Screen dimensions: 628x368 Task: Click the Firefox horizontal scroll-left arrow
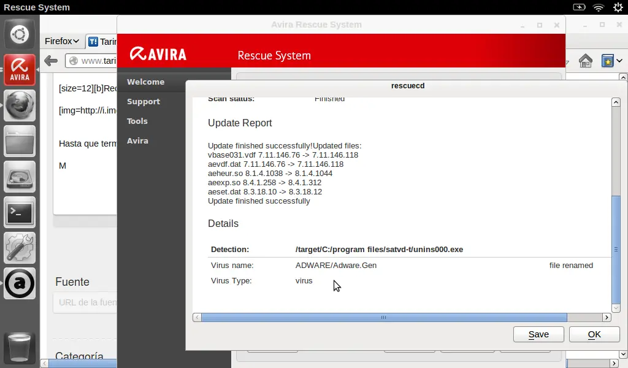(x=44, y=363)
